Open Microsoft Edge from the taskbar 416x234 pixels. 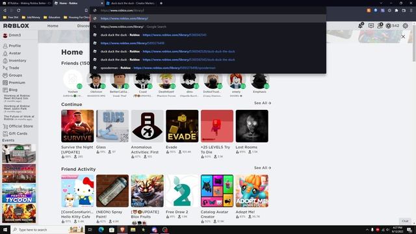tap(101, 229)
